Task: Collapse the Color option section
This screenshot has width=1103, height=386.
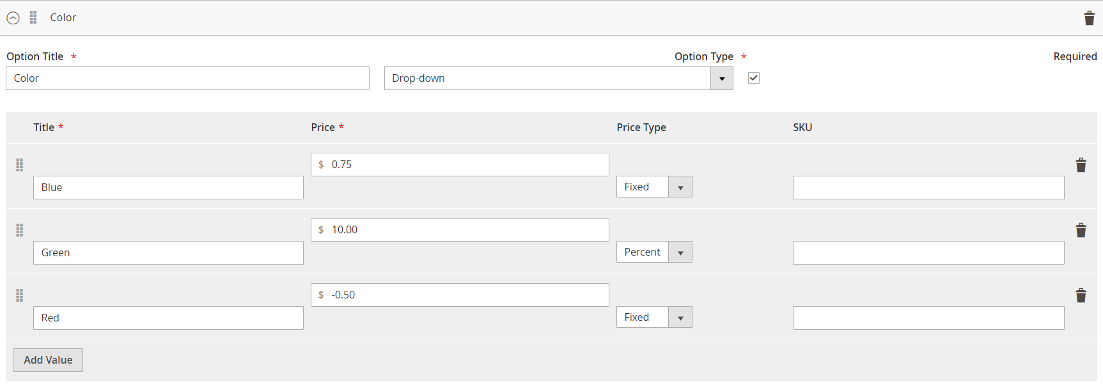Action: click(13, 18)
